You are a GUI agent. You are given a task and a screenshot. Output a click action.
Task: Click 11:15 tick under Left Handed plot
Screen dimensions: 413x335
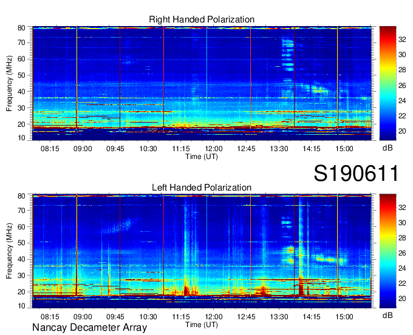click(181, 317)
